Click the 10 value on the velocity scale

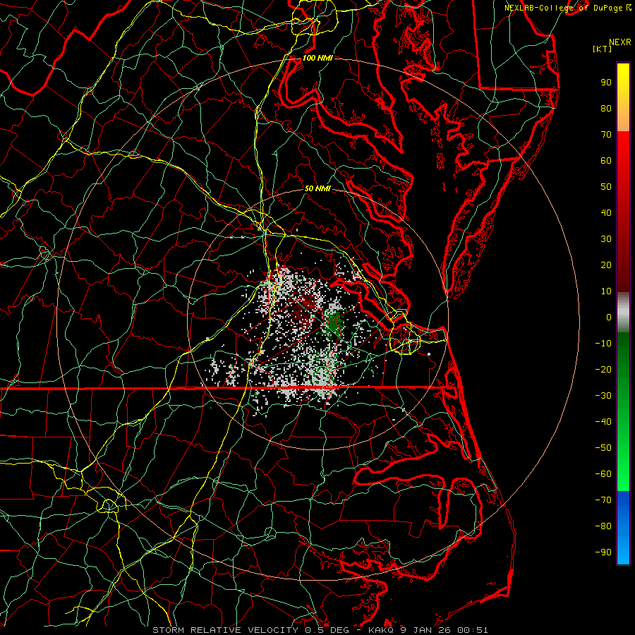606,291
